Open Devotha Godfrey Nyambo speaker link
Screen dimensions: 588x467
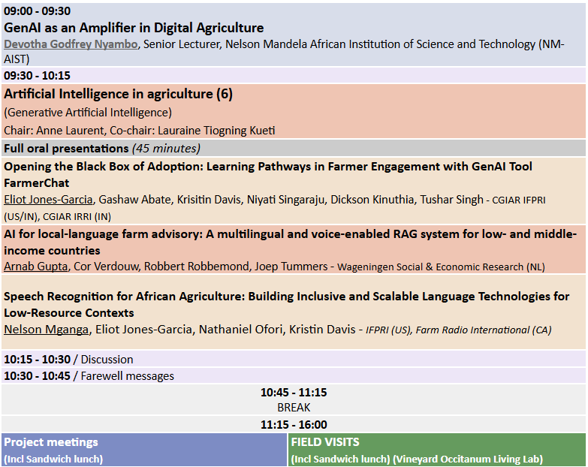click(71, 44)
